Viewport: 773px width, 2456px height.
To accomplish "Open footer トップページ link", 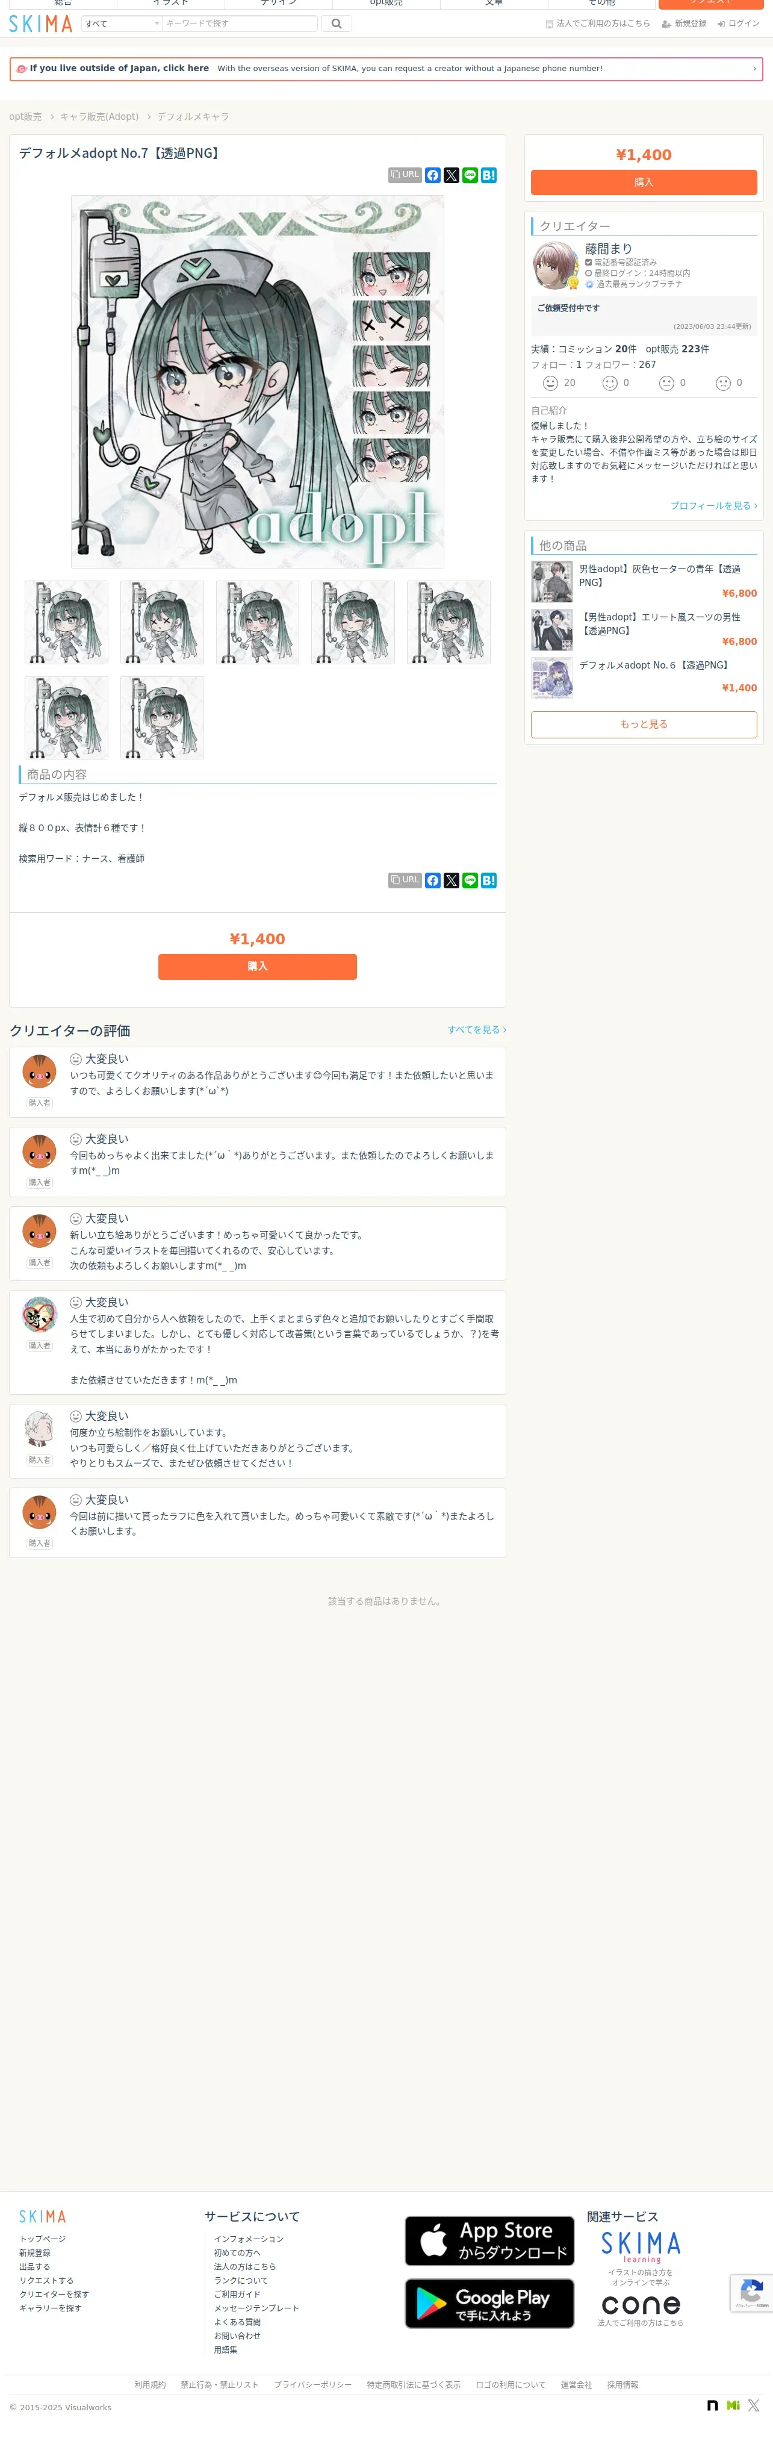I will (x=43, y=2239).
